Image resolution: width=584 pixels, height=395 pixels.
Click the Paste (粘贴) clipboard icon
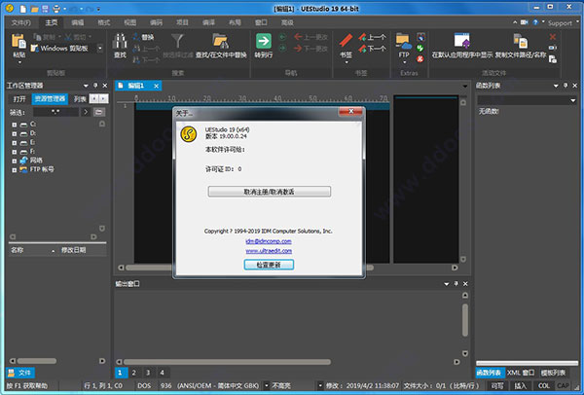(18, 41)
